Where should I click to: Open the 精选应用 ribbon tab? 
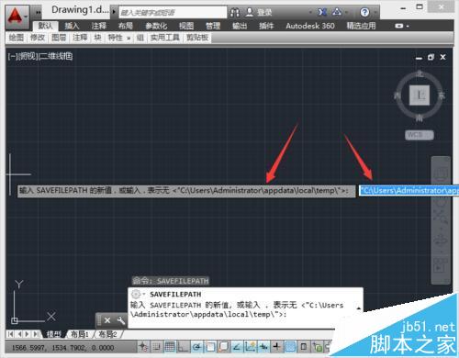(x=361, y=26)
